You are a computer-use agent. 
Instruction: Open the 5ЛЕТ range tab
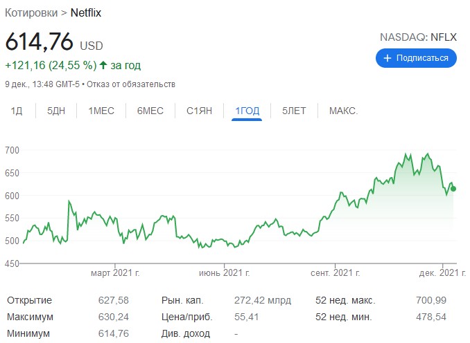294,111
